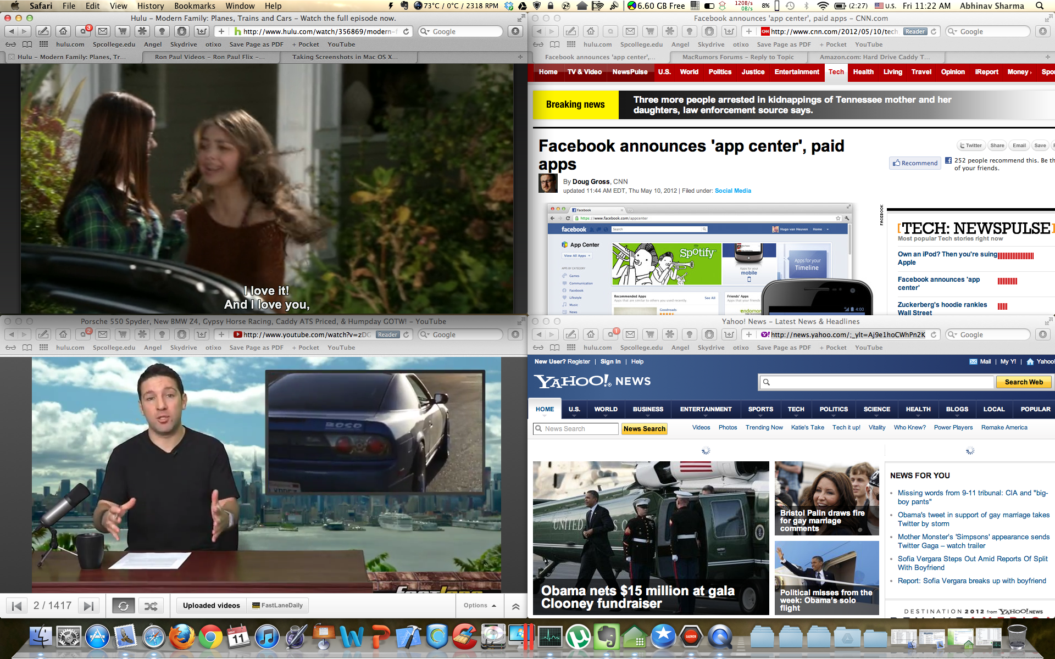The height and width of the screenshot is (659, 1055).
Task: Open Google search dropdown in the Hulu window
Action: pos(425,31)
